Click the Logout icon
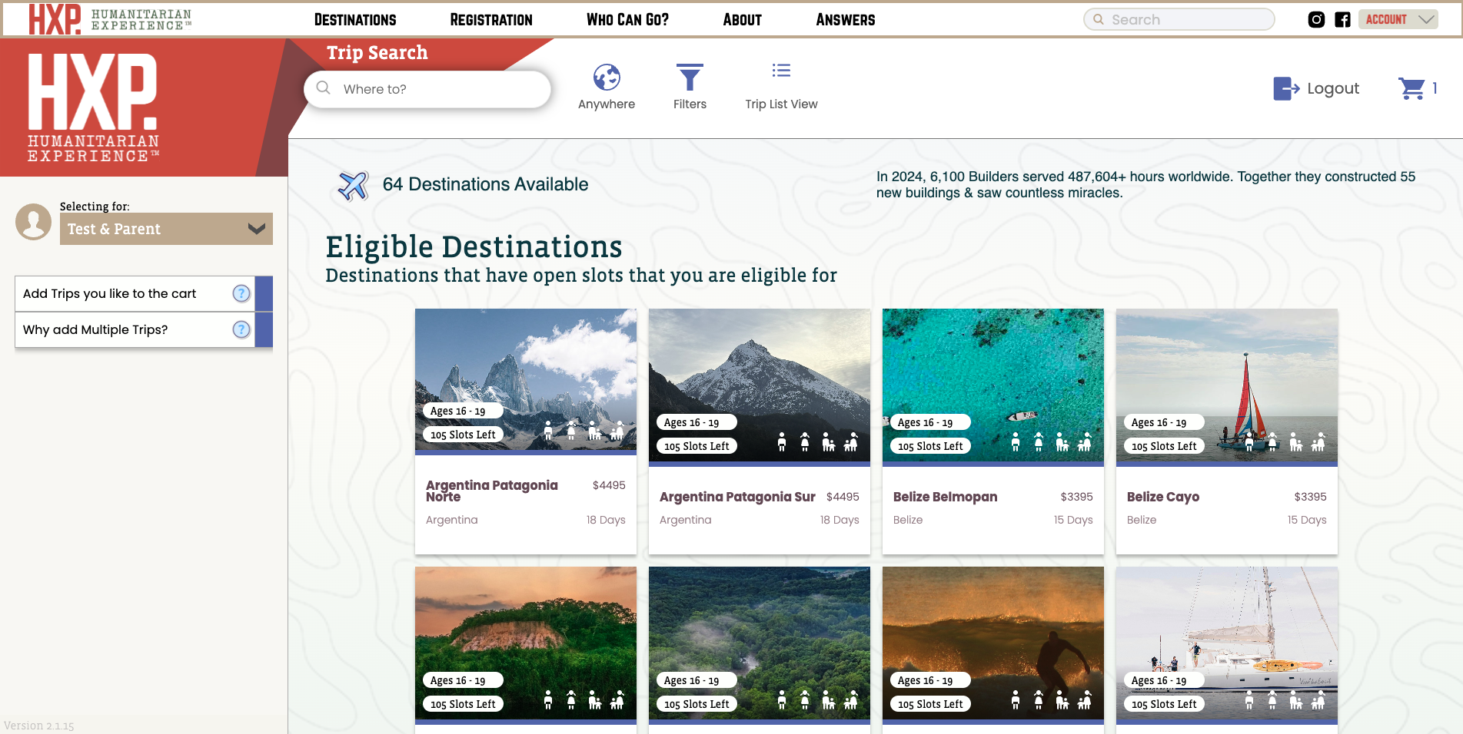The height and width of the screenshot is (734, 1463). [1285, 89]
